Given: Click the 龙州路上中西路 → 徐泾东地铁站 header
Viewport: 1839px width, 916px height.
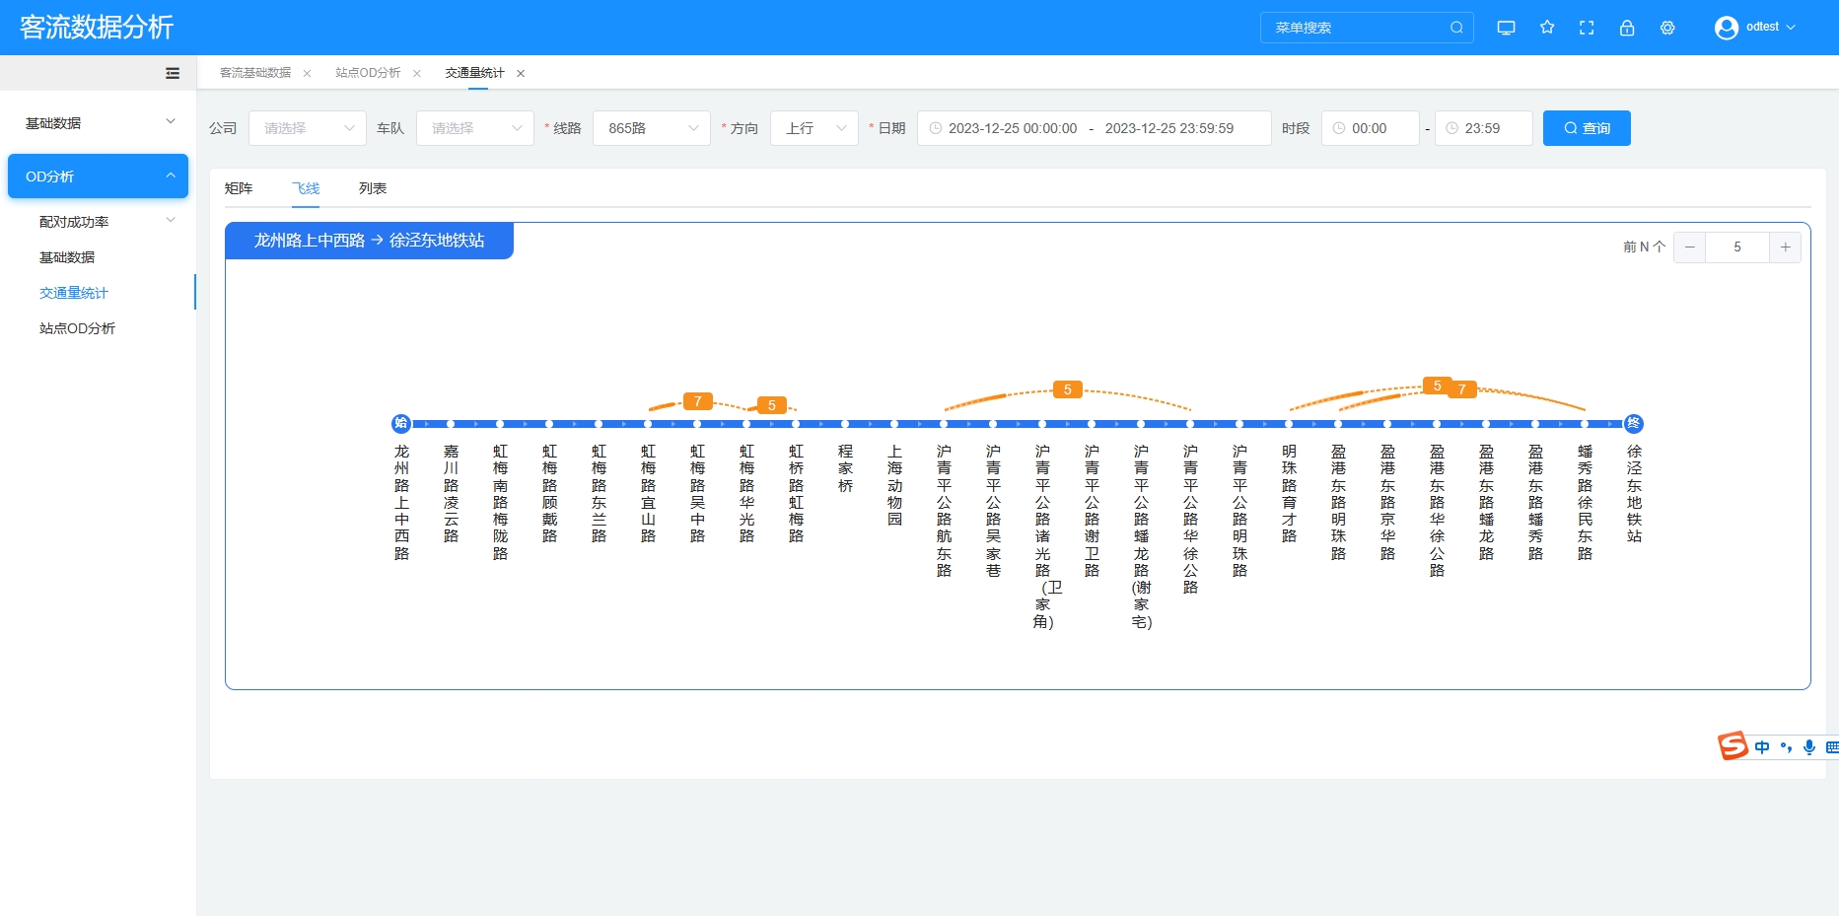Looking at the screenshot, I should point(369,241).
